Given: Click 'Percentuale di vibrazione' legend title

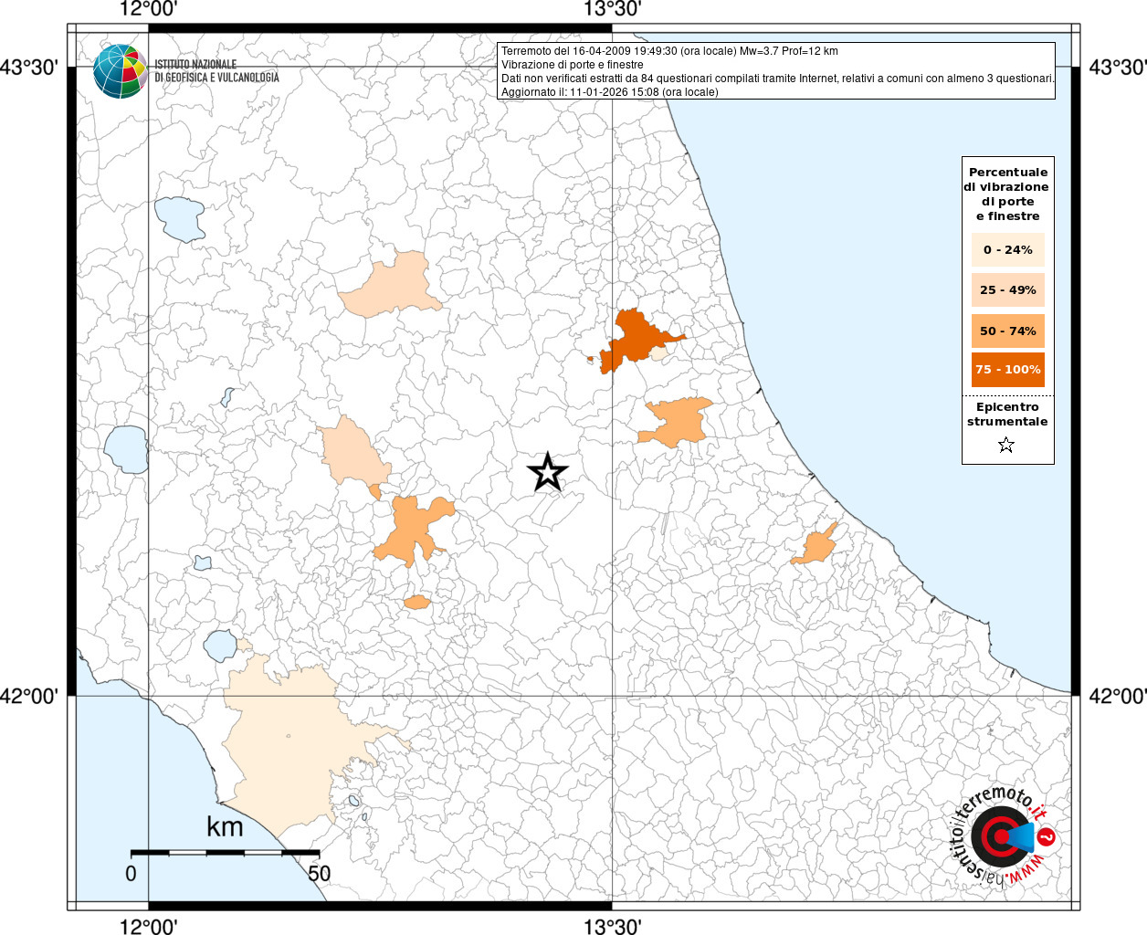Looking at the screenshot, I should (1007, 194).
